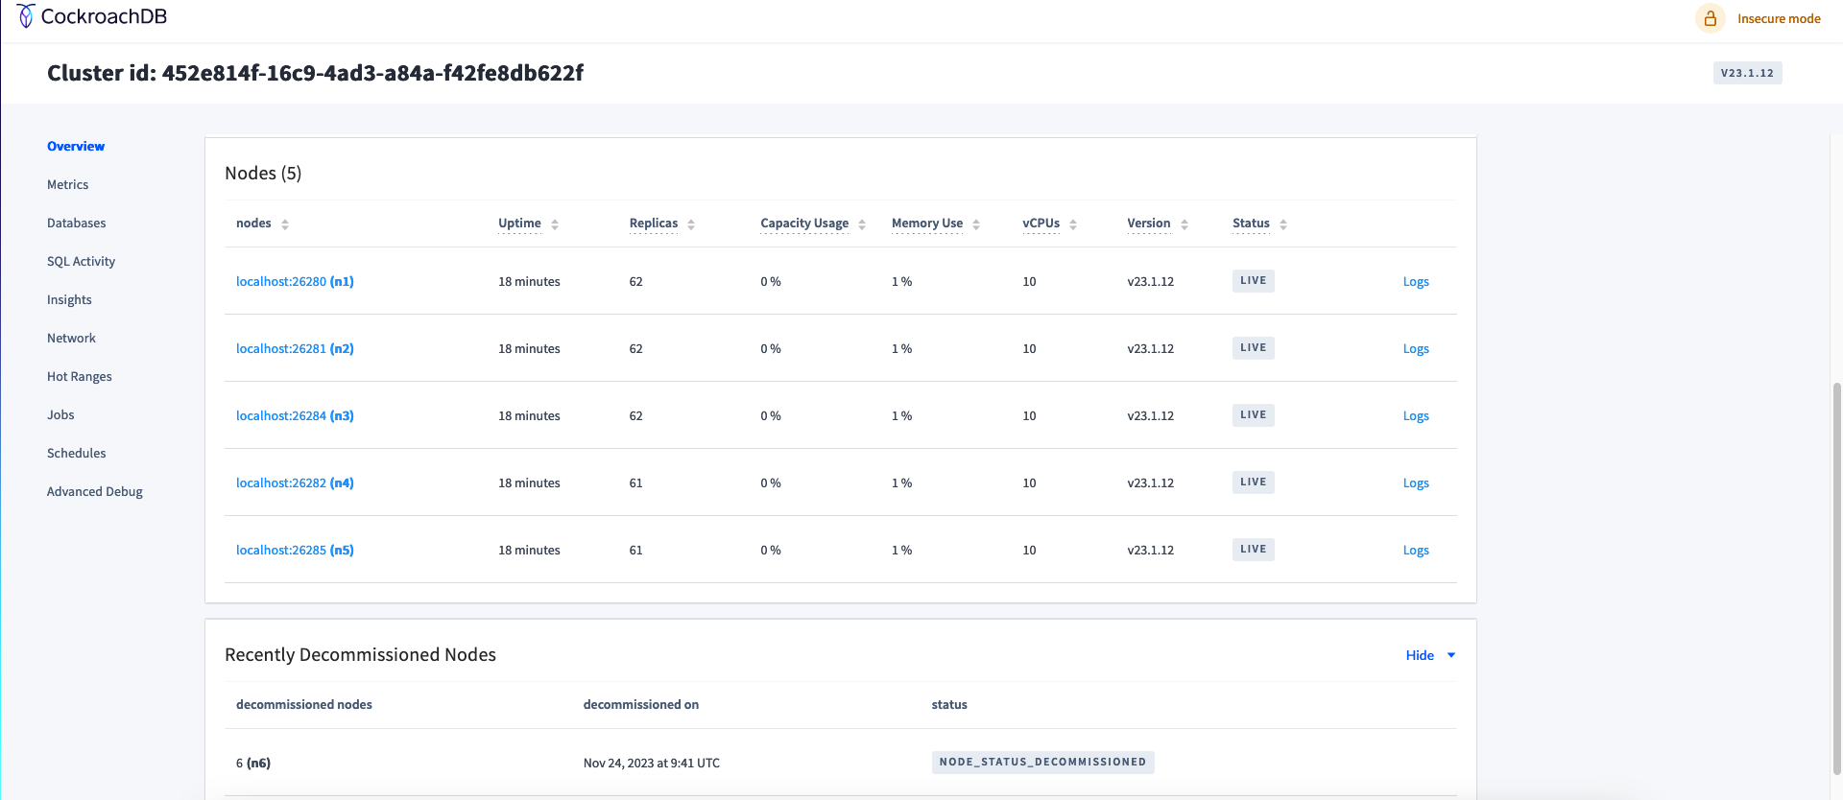Click the LIVE status badge for n3

pyautogui.click(x=1254, y=415)
